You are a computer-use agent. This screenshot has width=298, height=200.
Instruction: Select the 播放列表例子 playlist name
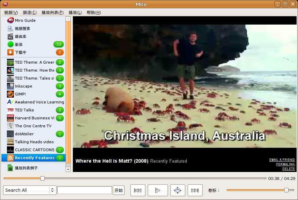tap(26, 168)
